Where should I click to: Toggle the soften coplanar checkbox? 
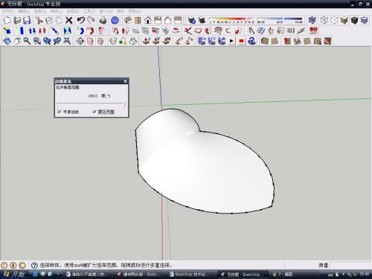[x=94, y=112]
